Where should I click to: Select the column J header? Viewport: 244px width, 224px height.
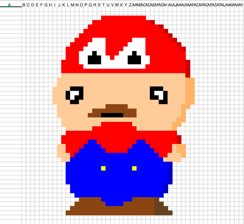pos(59,5)
